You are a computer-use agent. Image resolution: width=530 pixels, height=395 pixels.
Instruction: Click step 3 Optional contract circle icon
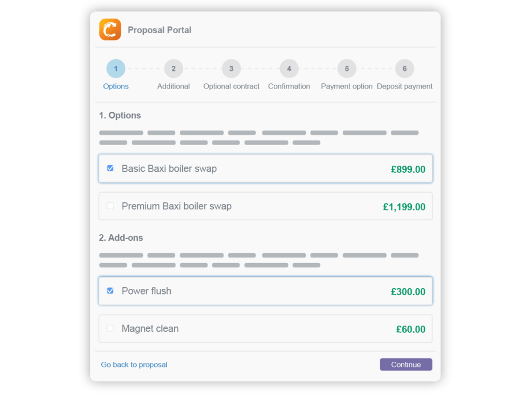231,68
